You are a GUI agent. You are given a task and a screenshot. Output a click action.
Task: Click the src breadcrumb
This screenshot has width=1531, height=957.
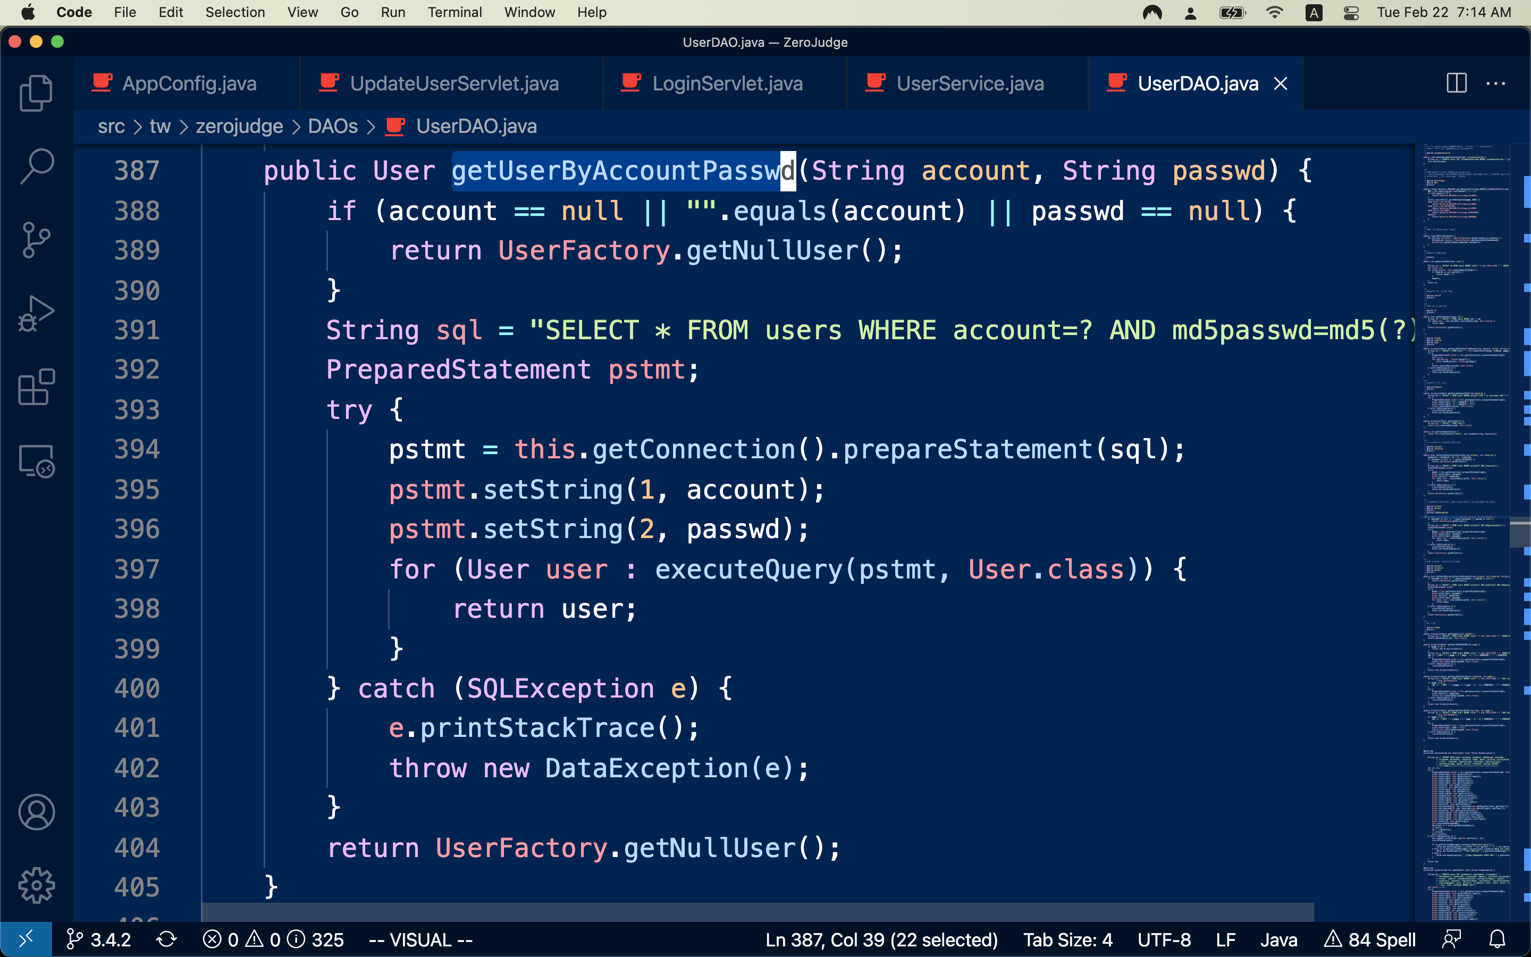coord(111,126)
